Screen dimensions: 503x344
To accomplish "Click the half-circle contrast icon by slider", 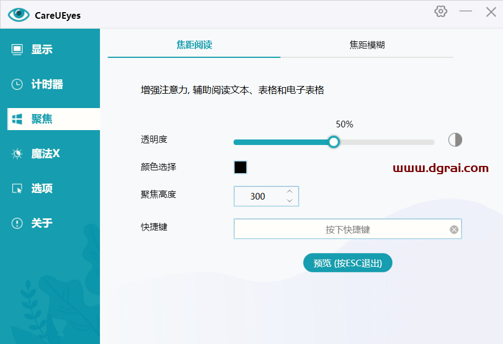I will (455, 140).
